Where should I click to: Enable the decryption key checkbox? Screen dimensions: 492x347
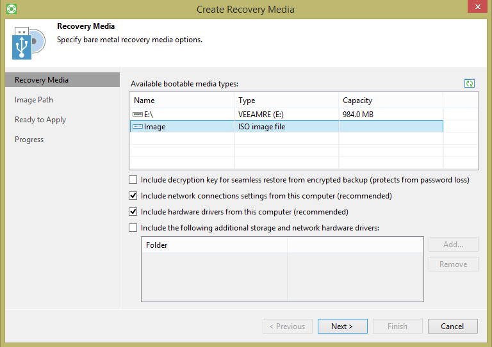[133, 180]
